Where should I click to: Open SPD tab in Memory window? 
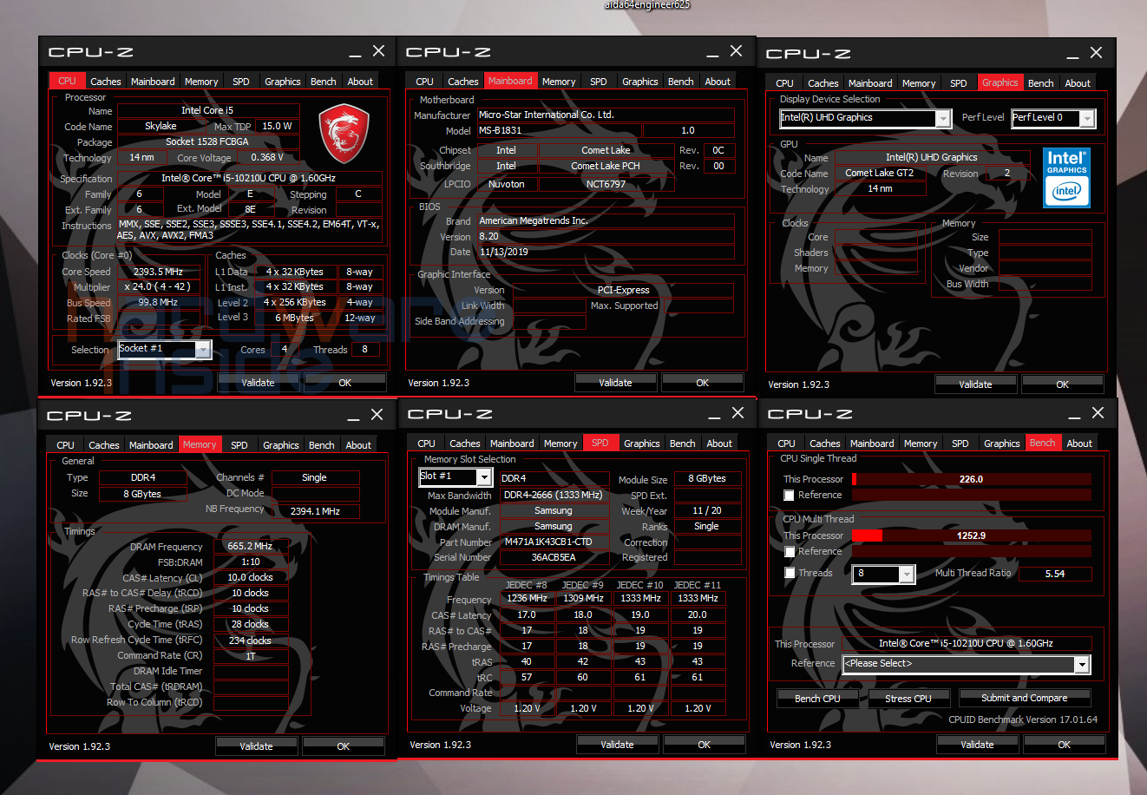[x=239, y=445]
